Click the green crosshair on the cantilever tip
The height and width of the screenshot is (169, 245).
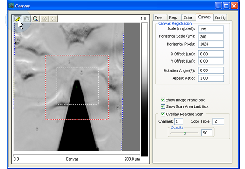pyautogui.click(x=77, y=87)
